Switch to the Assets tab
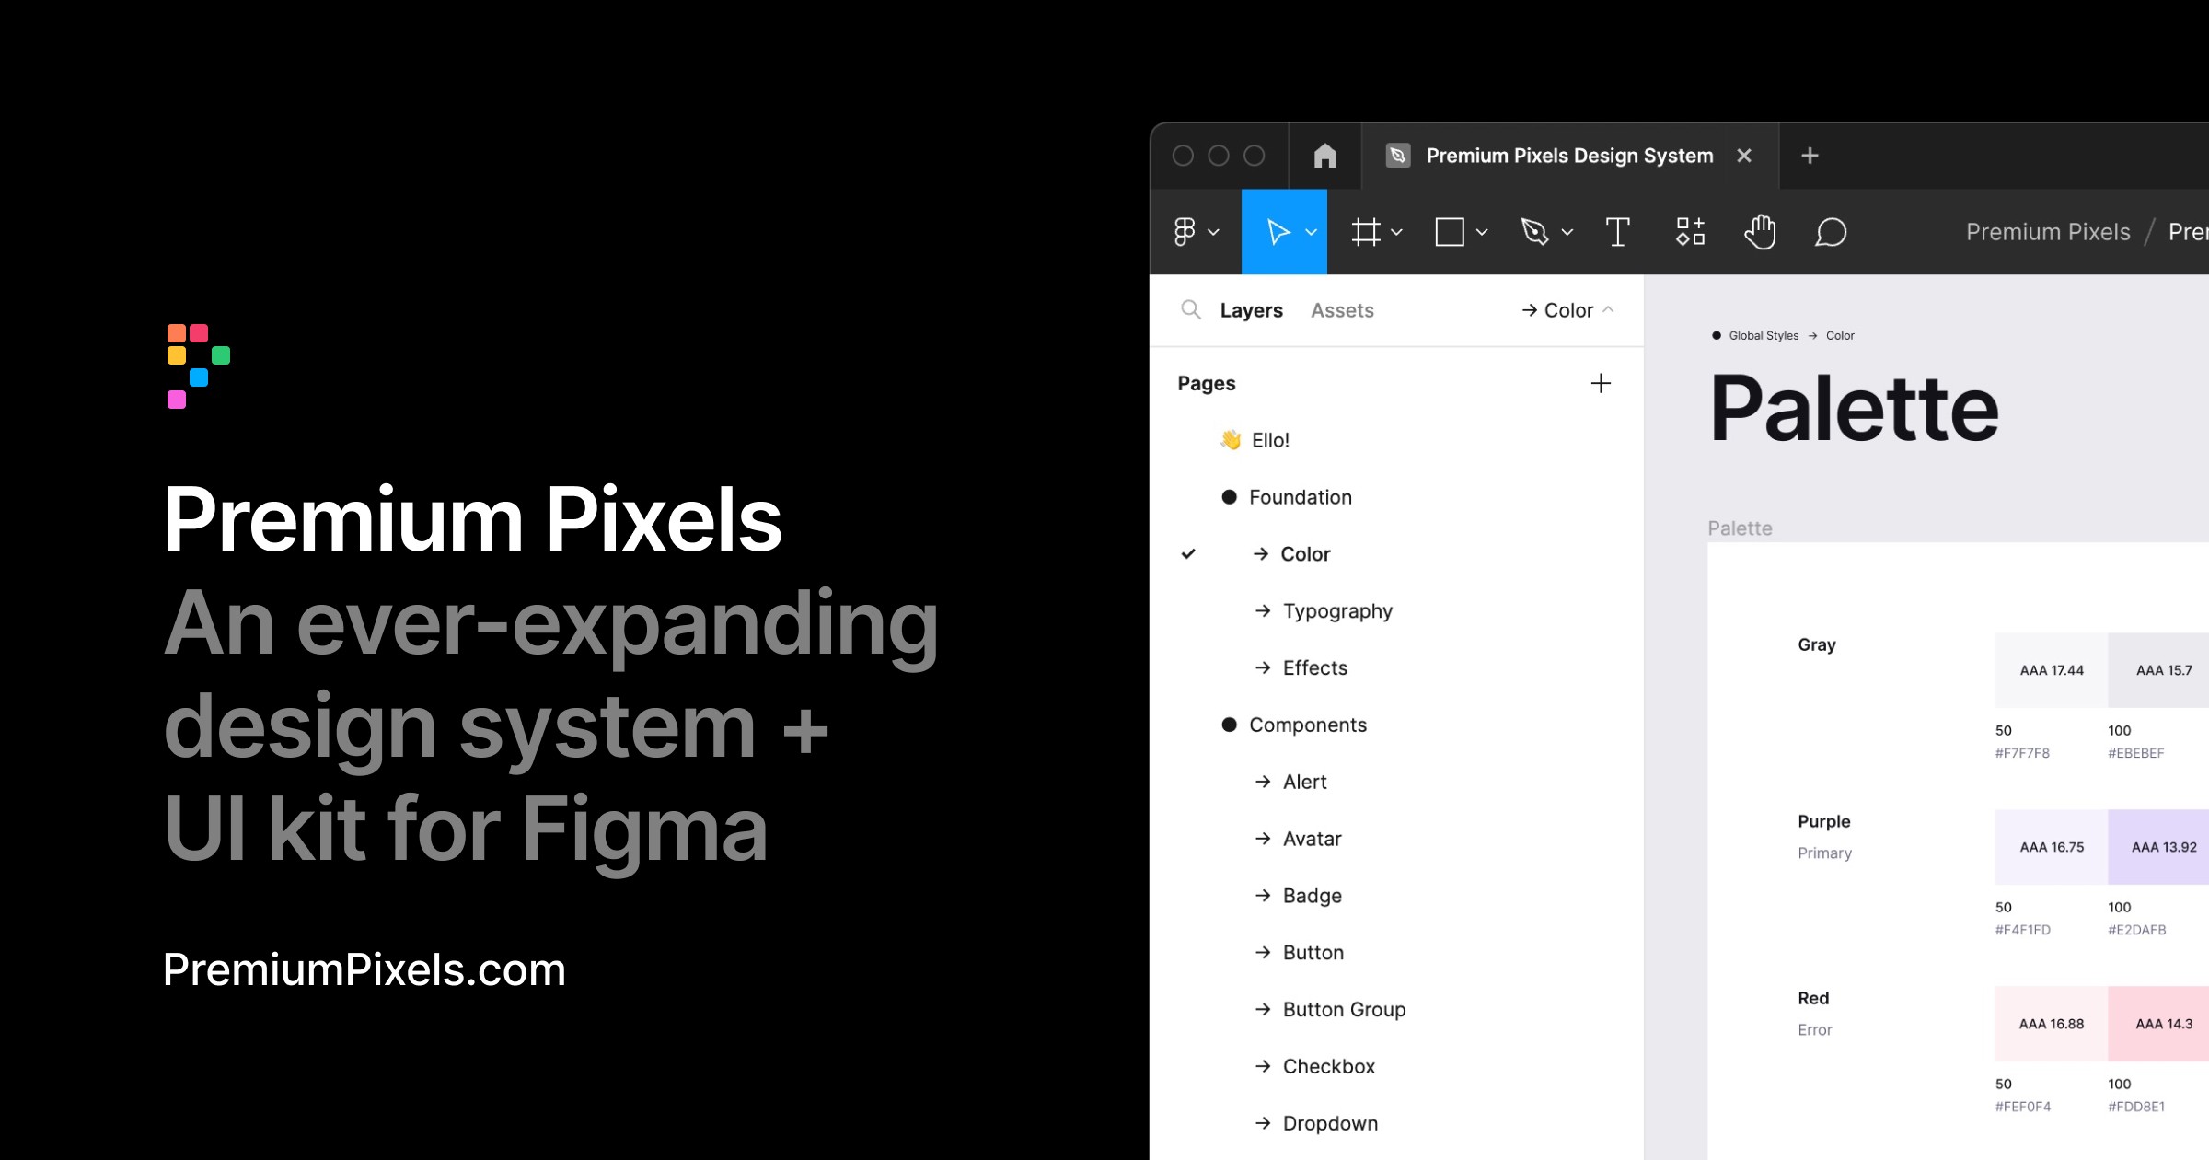 pos(1341,309)
